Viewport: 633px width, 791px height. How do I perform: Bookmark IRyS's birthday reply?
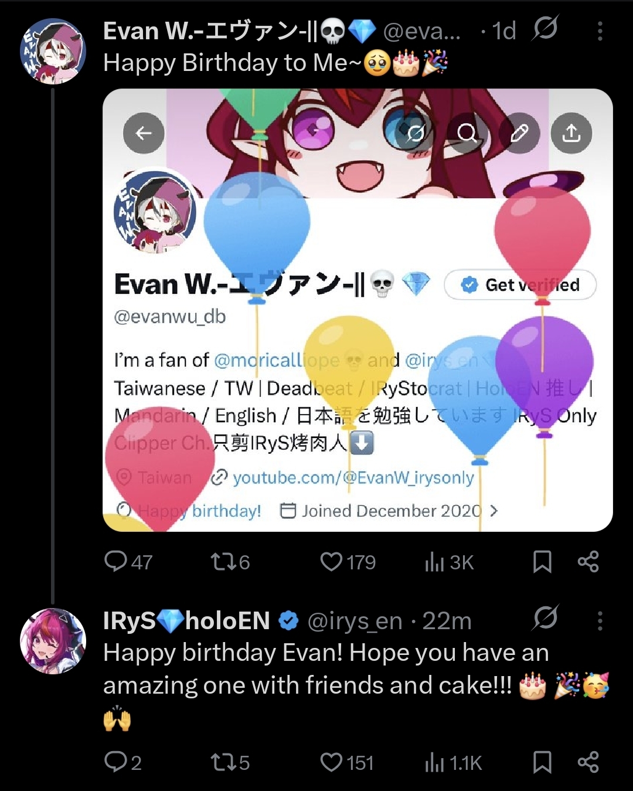tap(542, 762)
